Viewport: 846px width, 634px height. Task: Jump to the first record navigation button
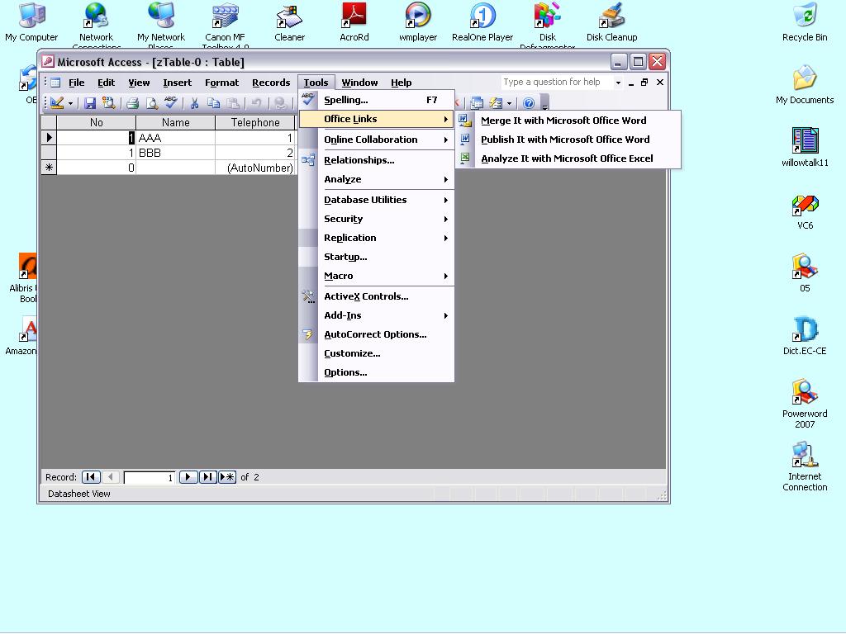[91, 477]
